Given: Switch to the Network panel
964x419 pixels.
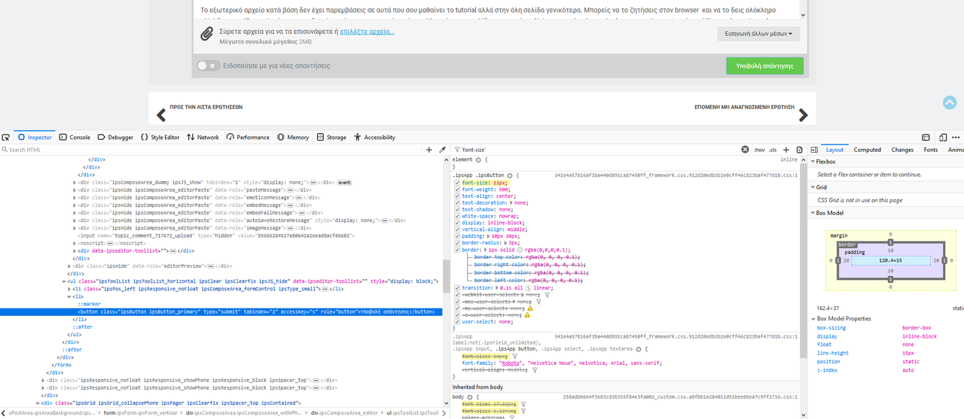Looking at the screenshot, I should click(203, 138).
